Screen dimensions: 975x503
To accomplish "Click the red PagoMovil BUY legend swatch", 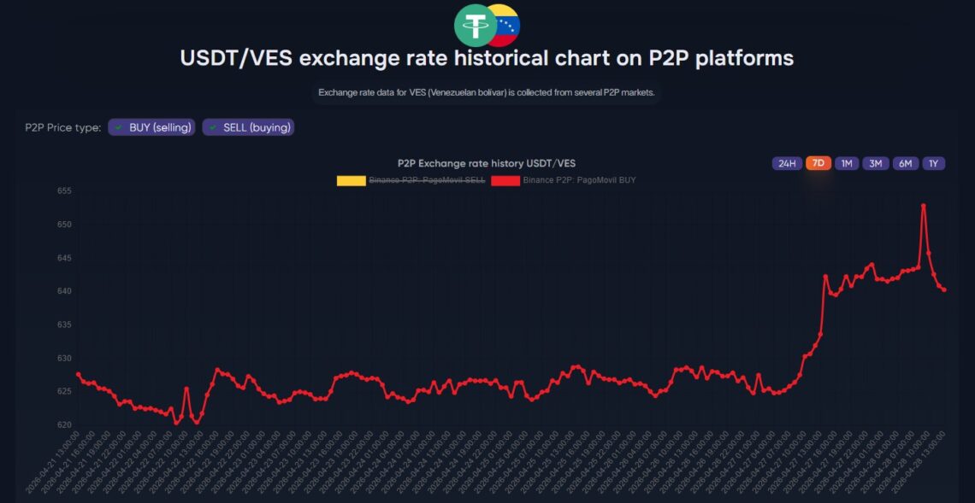I will click(x=505, y=180).
